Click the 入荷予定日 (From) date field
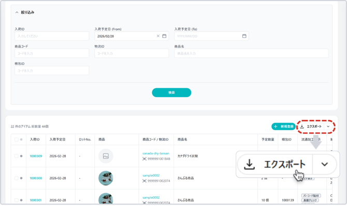The image size is (347, 206). (x=132, y=36)
